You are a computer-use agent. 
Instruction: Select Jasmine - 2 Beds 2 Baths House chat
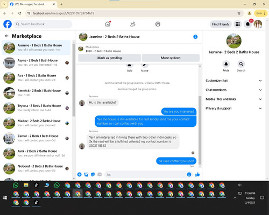tap(36, 47)
